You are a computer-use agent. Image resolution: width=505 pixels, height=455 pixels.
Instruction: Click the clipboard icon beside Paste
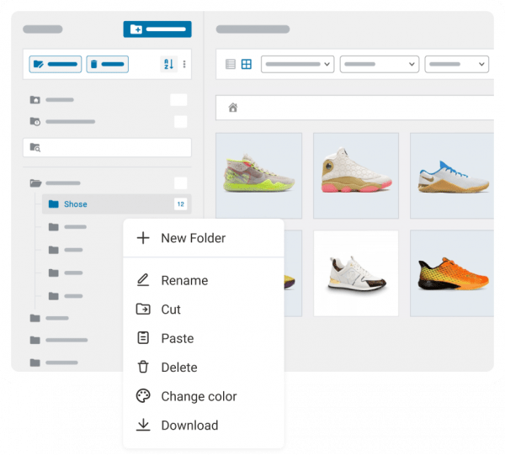pos(143,338)
